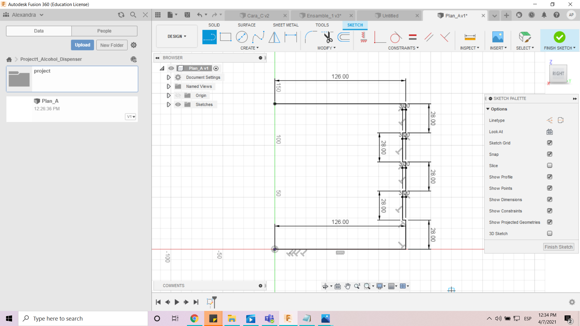Select the 2-point Rectangle tool

pos(225,37)
